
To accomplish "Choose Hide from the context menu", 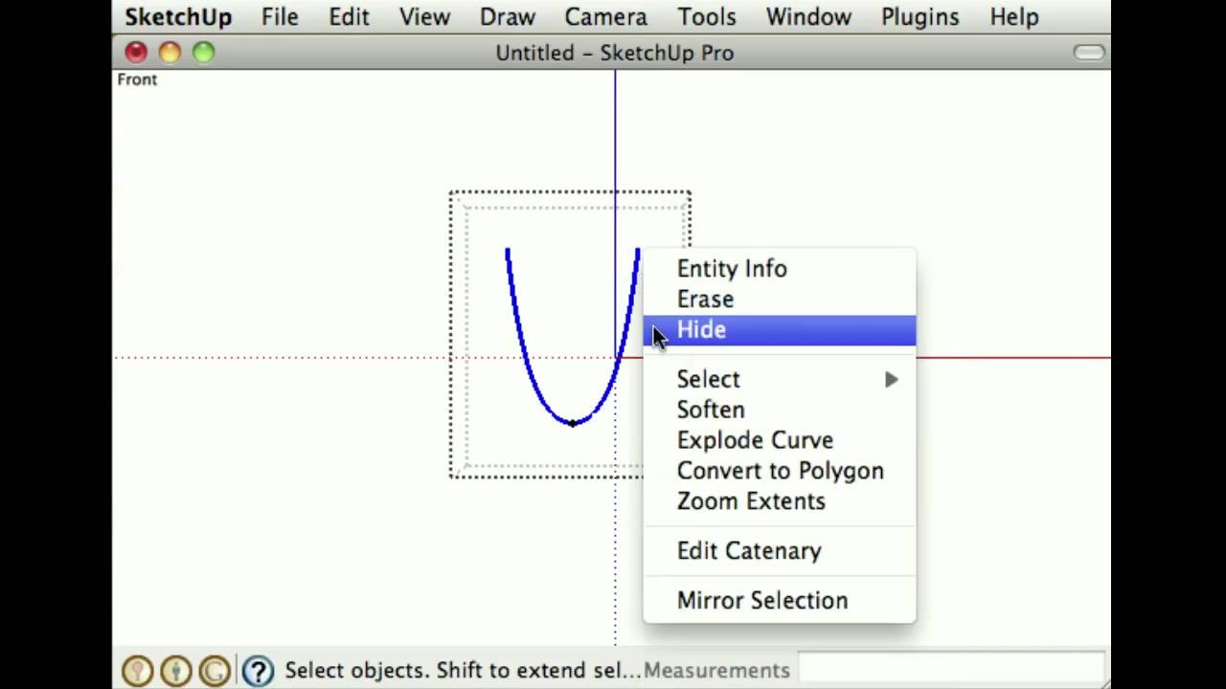I will pos(701,330).
